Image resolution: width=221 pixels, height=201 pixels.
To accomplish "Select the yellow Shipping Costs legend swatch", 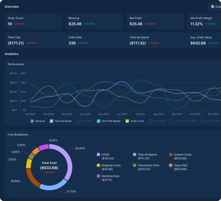I will [98, 165].
